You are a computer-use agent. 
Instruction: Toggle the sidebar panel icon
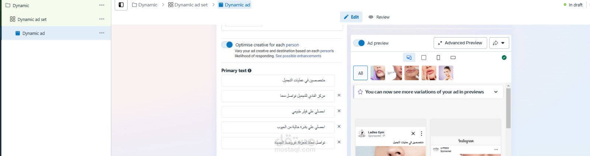(x=121, y=5)
